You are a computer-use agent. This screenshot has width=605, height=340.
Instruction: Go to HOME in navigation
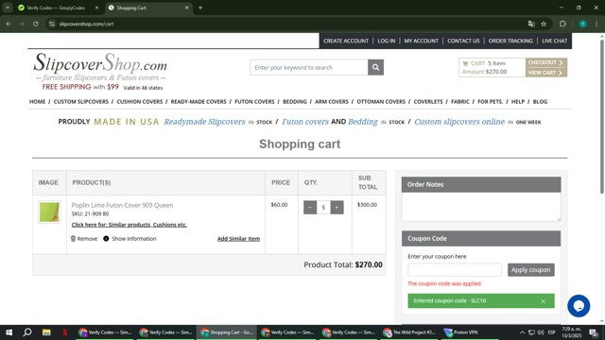(38, 102)
